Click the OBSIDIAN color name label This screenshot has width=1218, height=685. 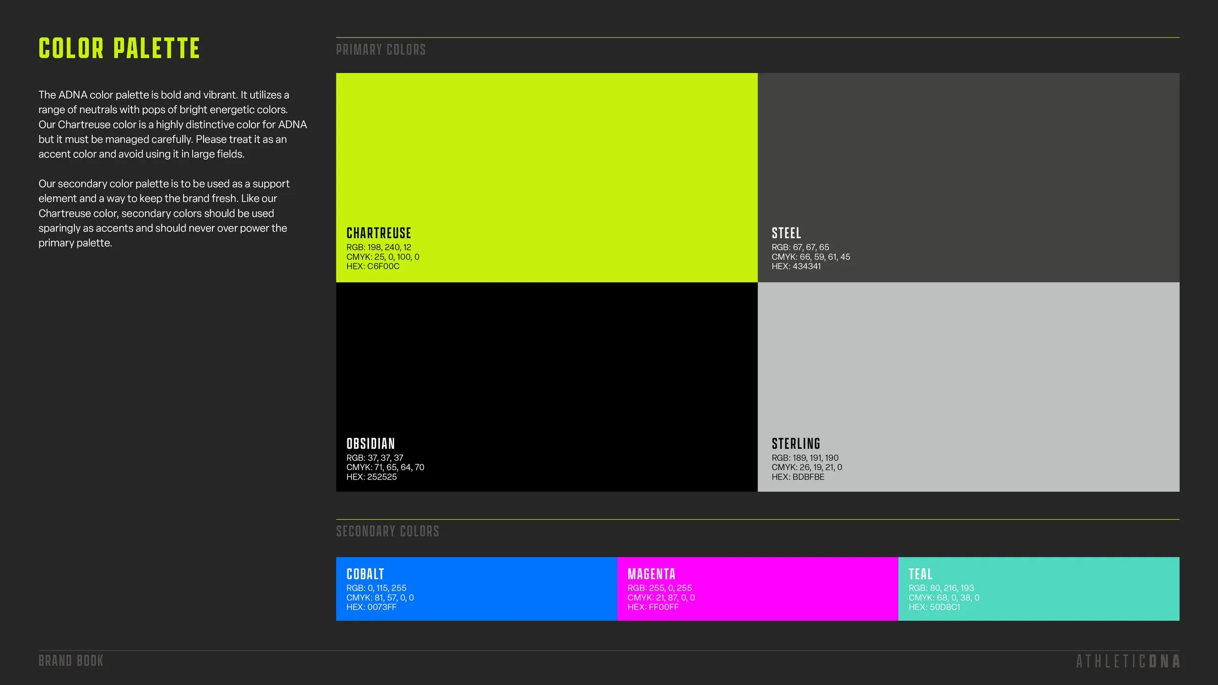(371, 443)
